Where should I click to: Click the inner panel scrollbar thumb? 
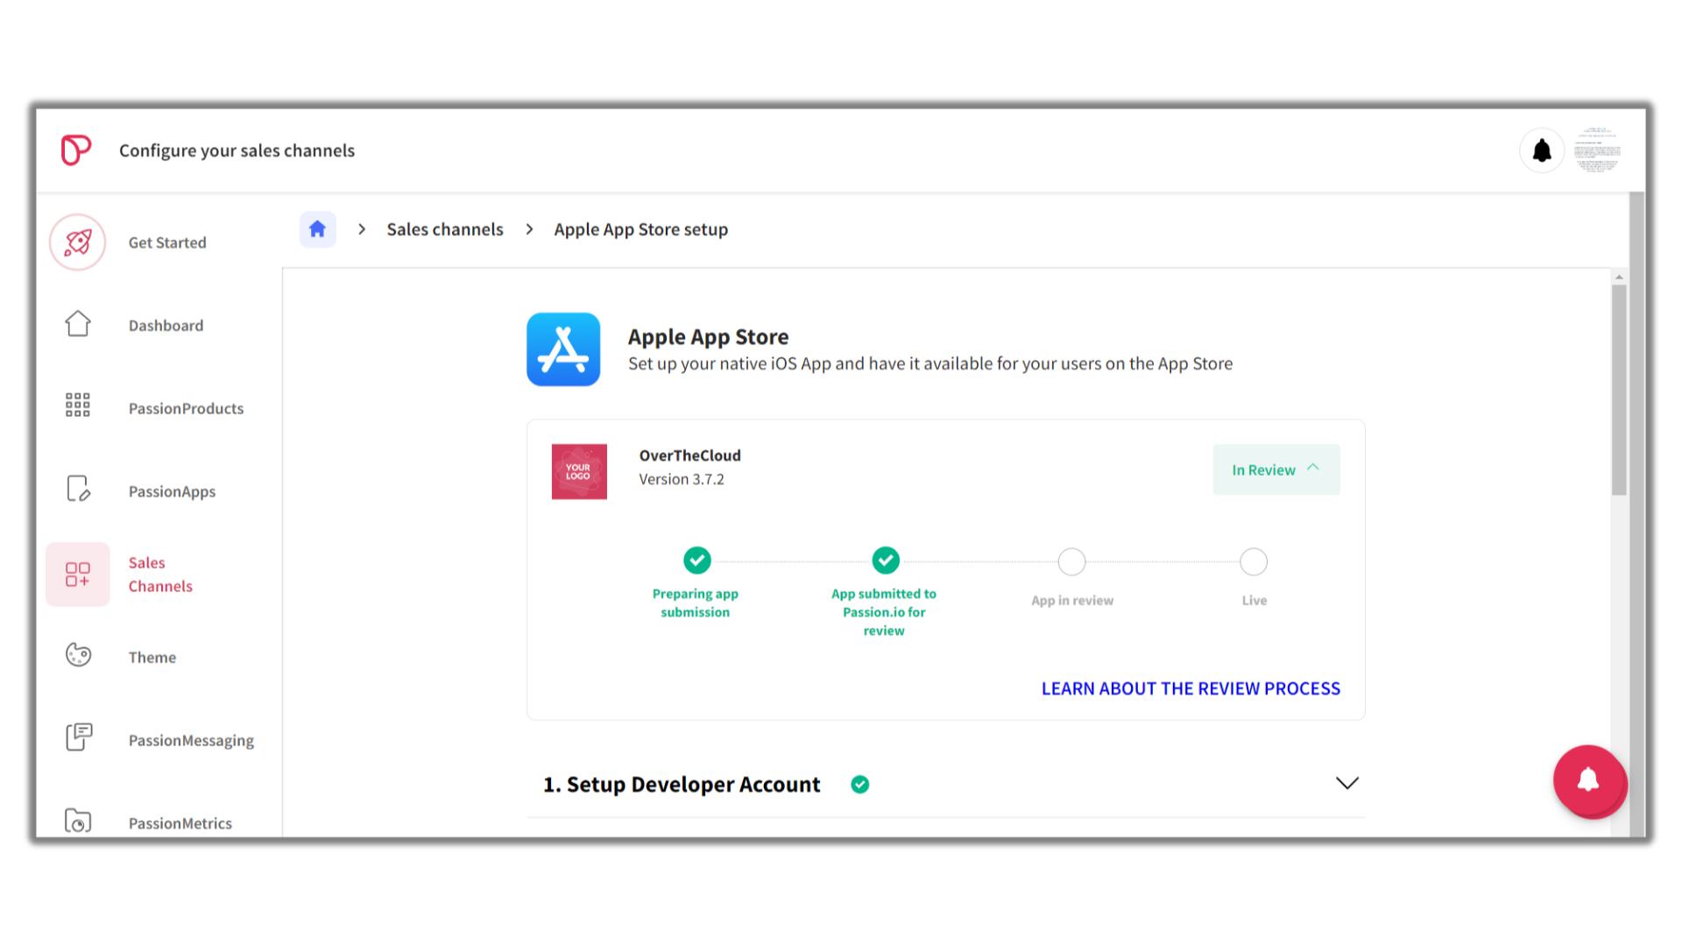[1619, 391]
